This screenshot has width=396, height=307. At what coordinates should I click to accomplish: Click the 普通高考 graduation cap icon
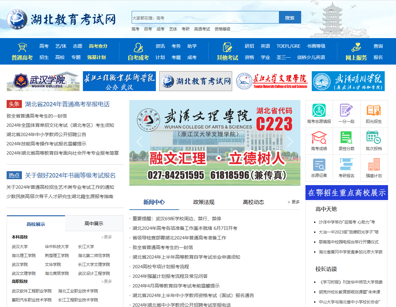coord(21,46)
